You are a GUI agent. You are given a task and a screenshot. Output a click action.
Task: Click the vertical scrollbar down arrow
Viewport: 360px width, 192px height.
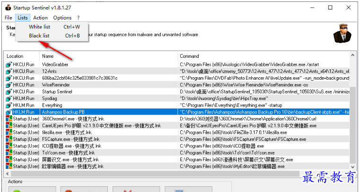[352, 167]
